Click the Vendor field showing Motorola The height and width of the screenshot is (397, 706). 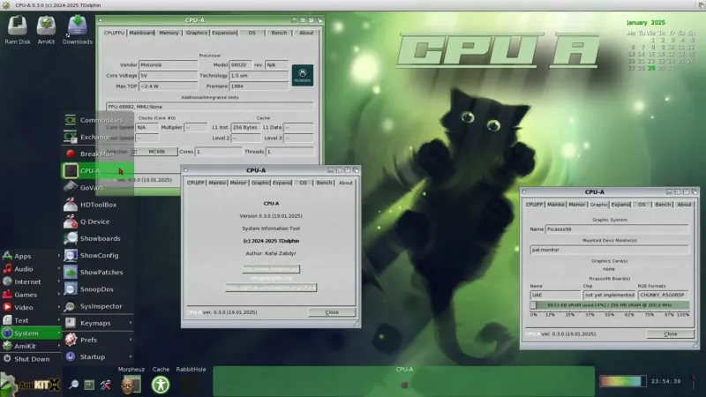(x=168, y=65)
